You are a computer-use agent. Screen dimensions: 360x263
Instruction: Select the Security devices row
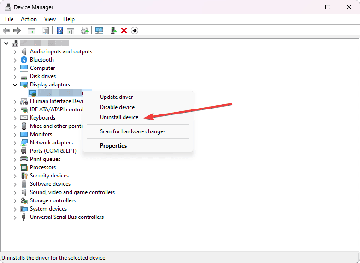[49, 176]
